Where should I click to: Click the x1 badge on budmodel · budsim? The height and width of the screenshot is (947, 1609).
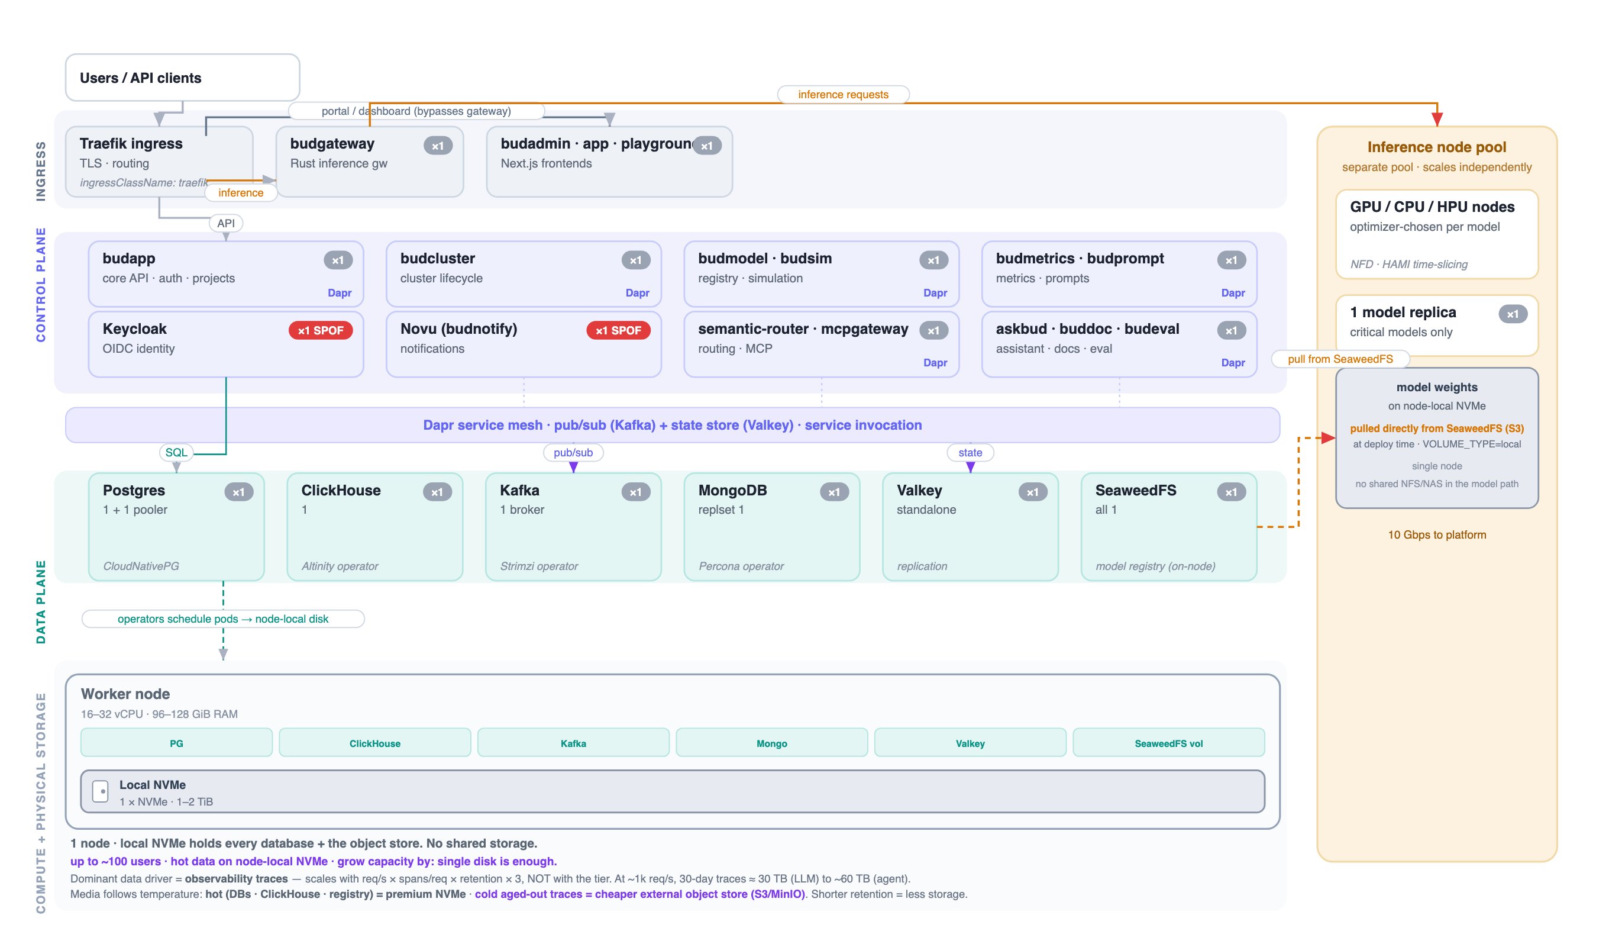pyautogui.click(x=934, y=260)
